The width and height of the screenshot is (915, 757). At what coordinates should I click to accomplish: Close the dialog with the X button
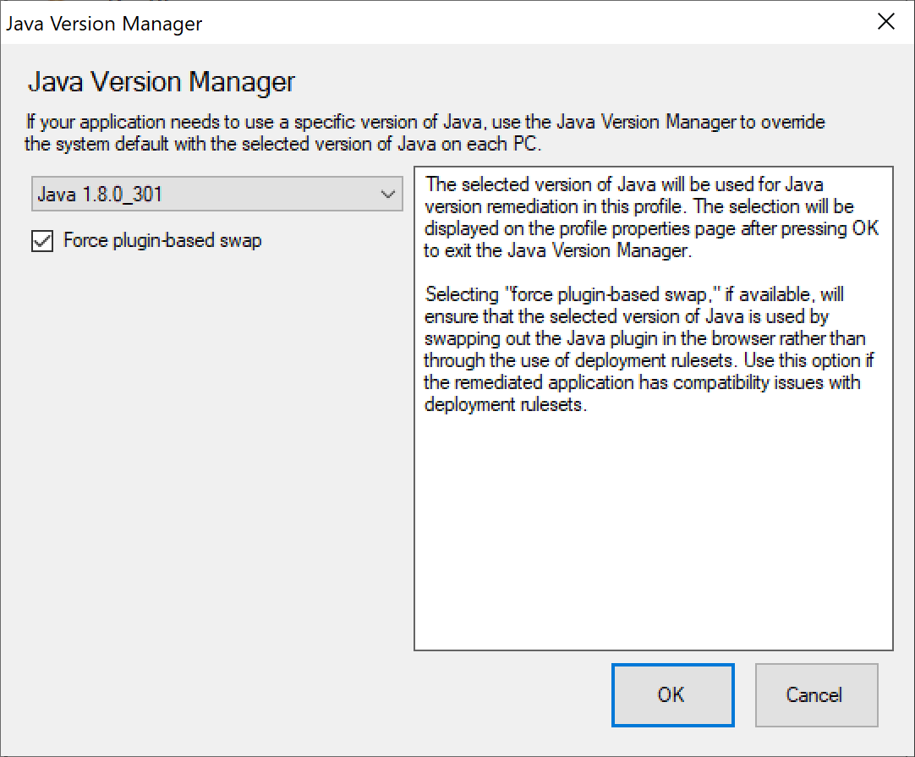tap(885, 21)
